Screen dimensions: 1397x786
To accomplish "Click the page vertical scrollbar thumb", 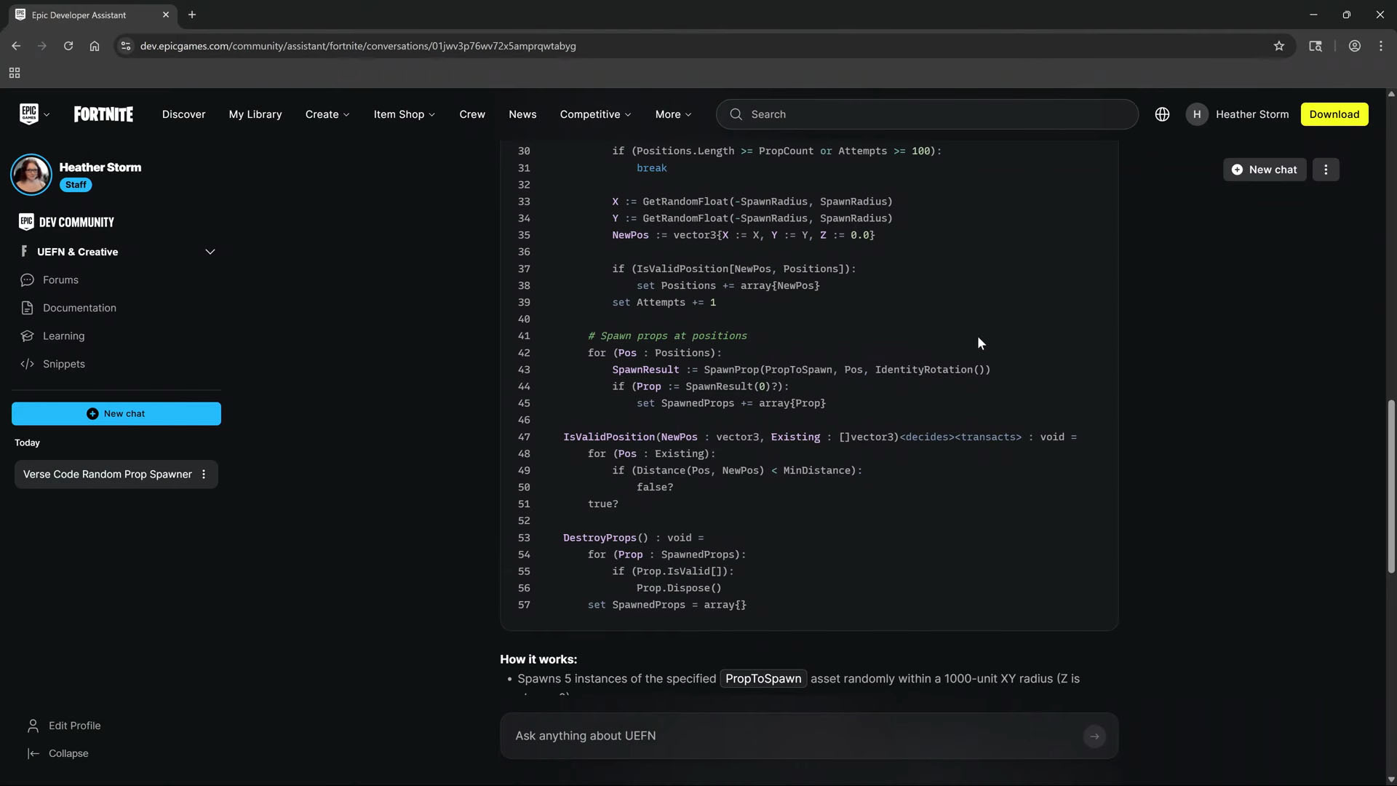I will pos(1391,488).
